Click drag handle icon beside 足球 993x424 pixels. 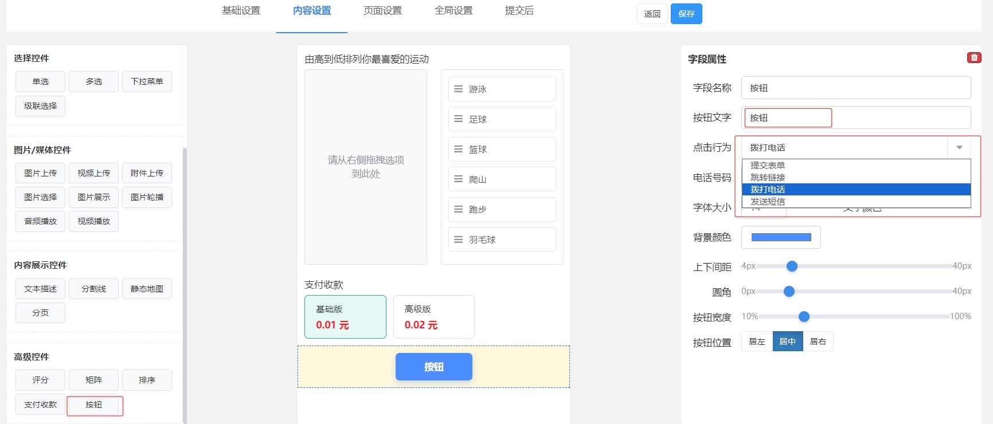point(458,119)
